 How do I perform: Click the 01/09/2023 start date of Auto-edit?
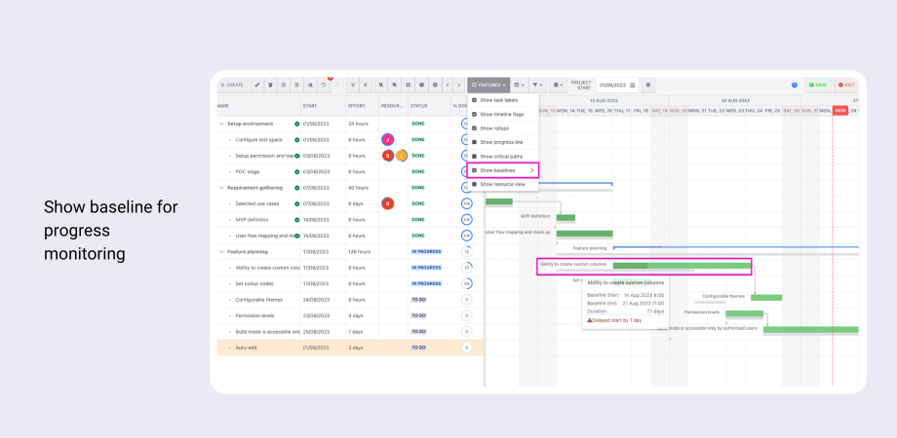(316, 347)
